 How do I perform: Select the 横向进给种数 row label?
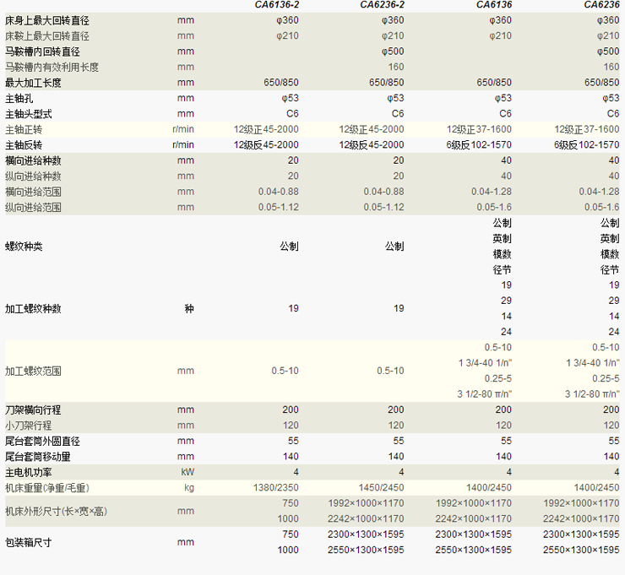(x=33, y=160)
